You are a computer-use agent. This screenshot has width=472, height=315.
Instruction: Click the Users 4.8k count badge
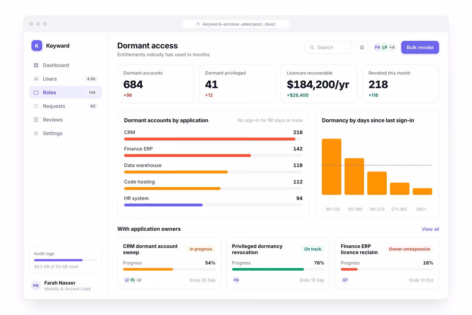point(91,79)
